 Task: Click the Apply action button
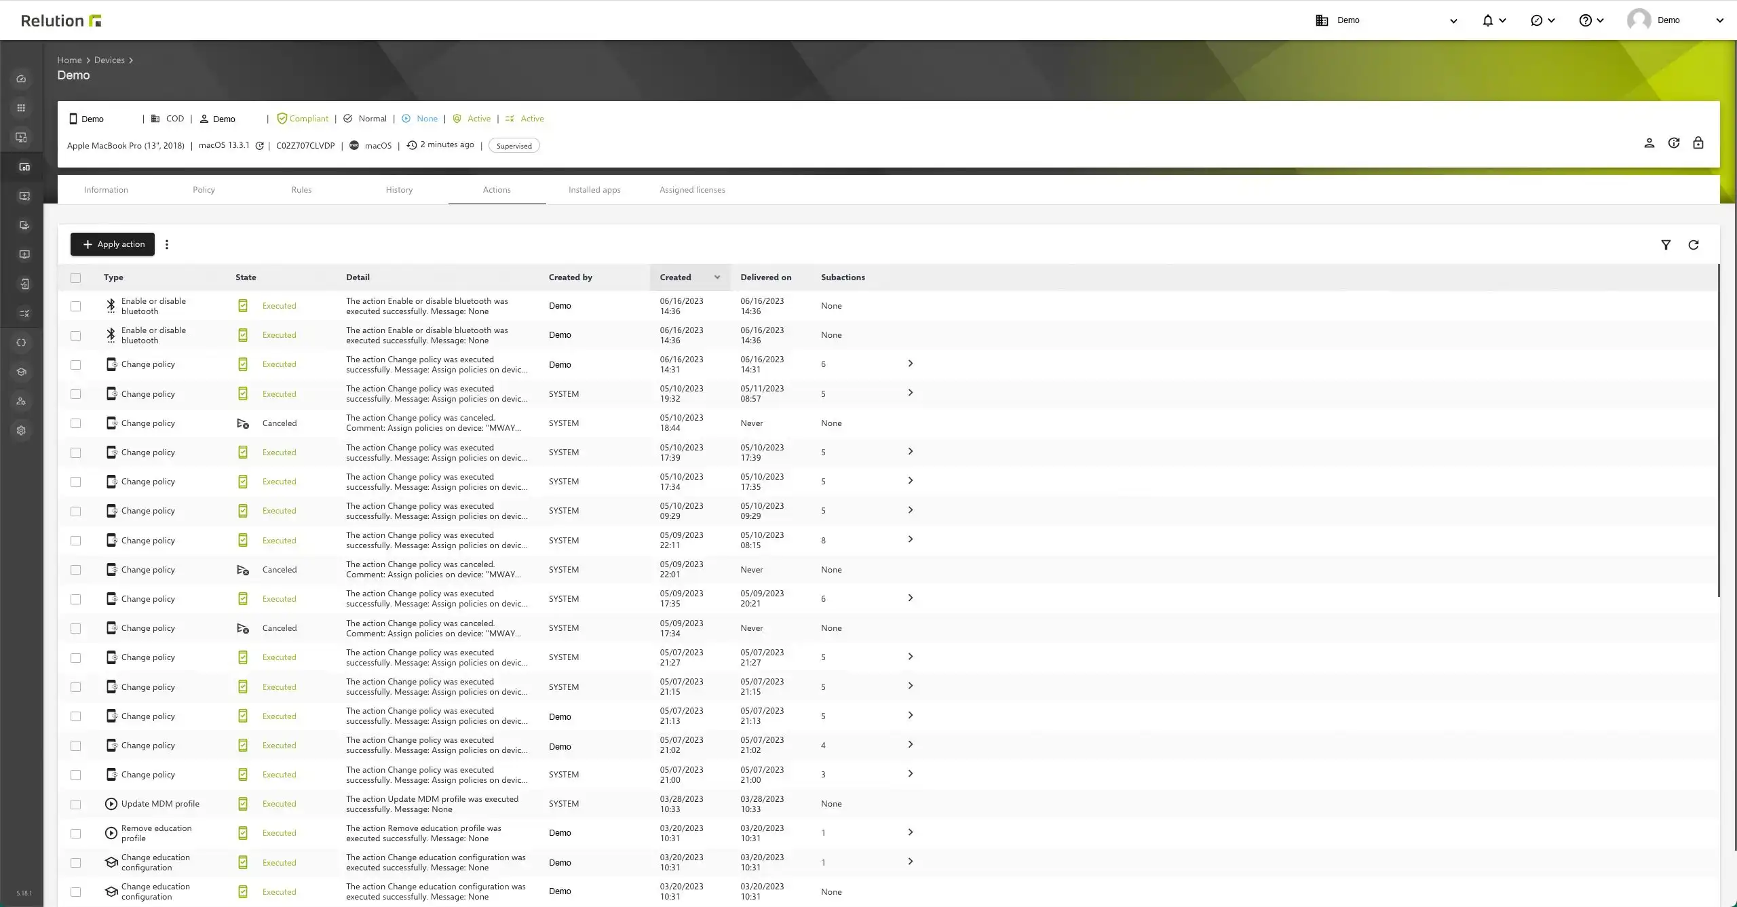tap(113, 244)
